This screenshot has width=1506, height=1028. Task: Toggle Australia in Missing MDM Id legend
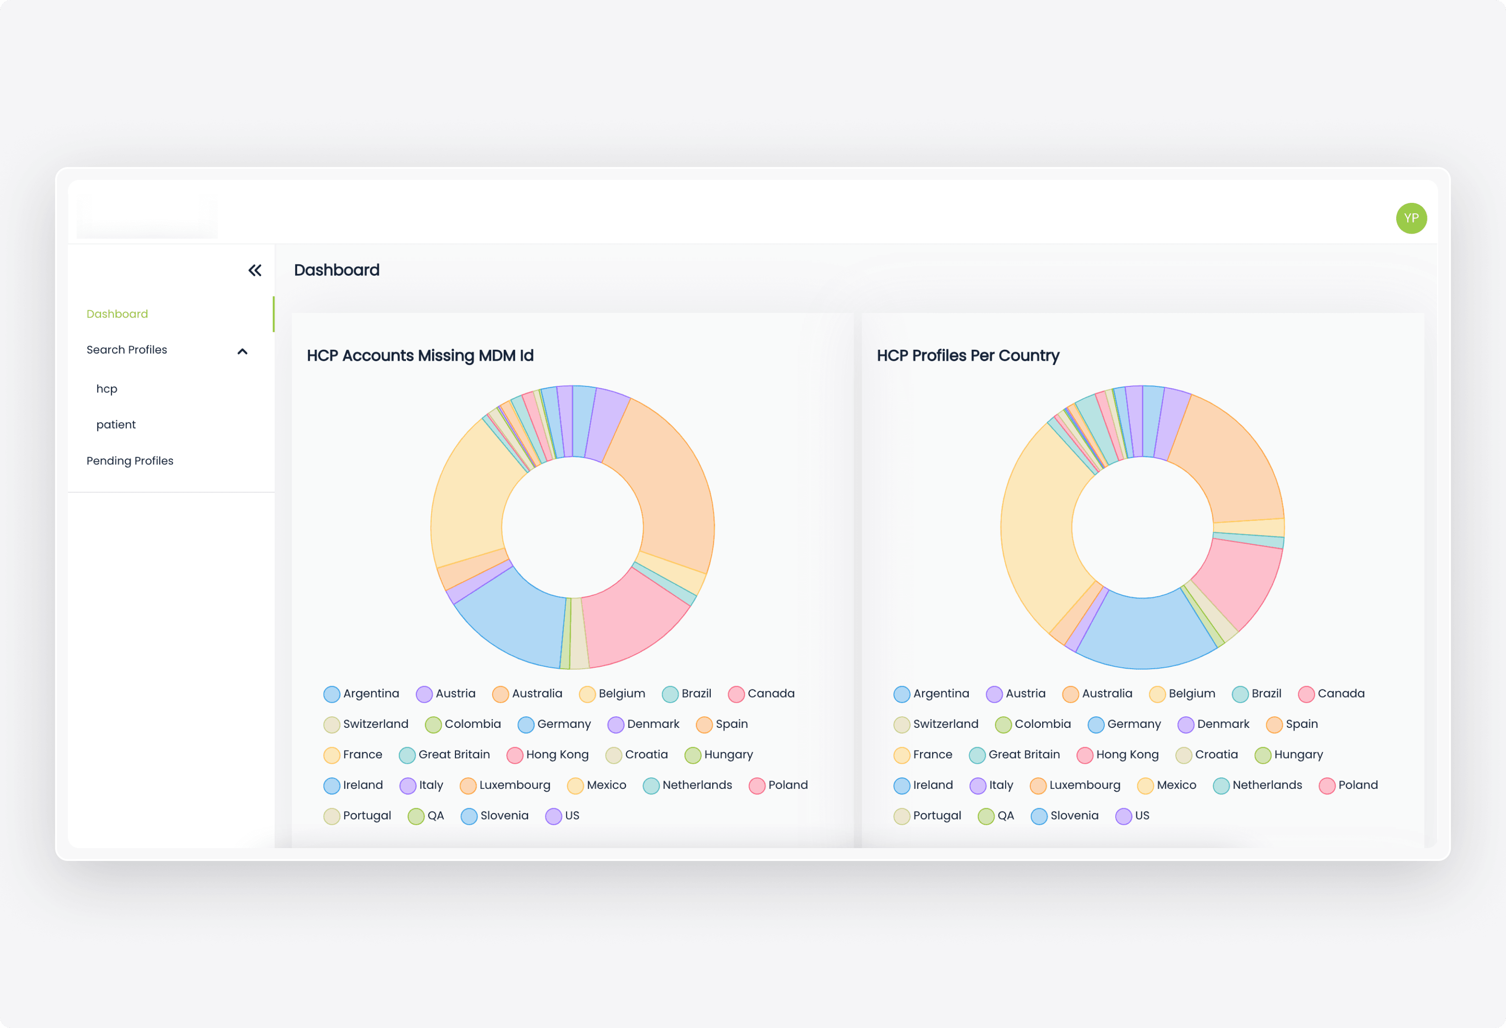528,694
